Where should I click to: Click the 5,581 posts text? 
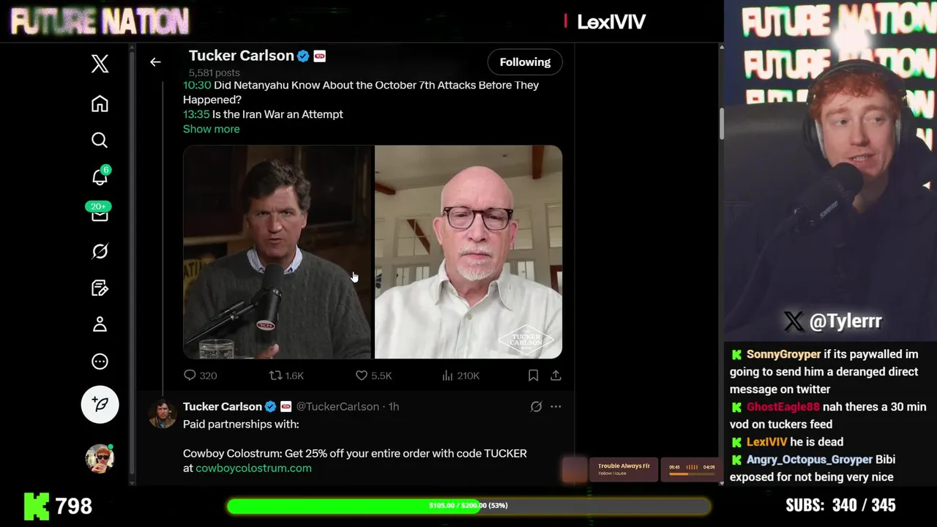pyautogui.click(x=214, y=72)
